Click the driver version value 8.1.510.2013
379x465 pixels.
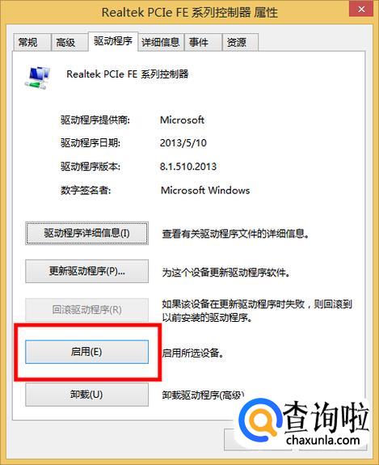coord(188,167)
